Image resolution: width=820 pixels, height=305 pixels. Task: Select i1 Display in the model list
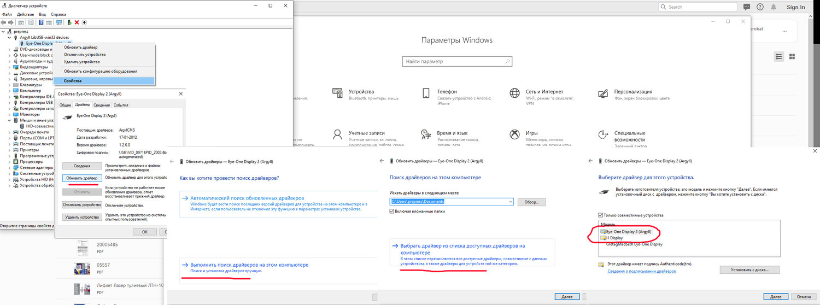[x=615, y=238]
